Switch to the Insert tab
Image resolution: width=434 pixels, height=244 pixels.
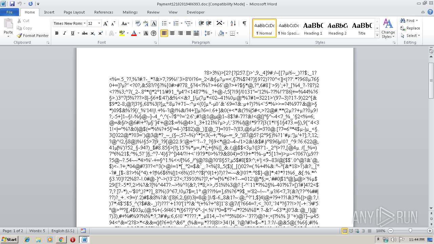(x=49, y=12)
